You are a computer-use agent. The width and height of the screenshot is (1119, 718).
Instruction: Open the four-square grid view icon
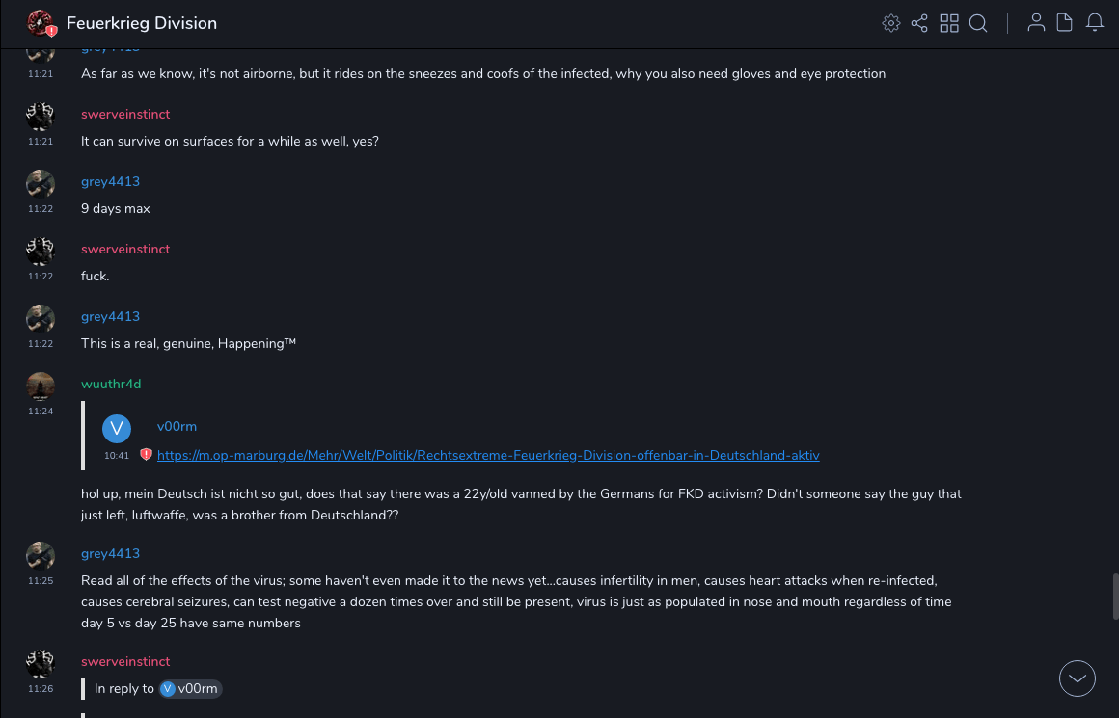click(x=949, y=23)
